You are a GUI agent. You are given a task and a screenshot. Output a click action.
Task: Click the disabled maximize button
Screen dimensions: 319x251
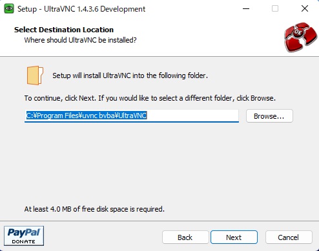tap(275, 8)
